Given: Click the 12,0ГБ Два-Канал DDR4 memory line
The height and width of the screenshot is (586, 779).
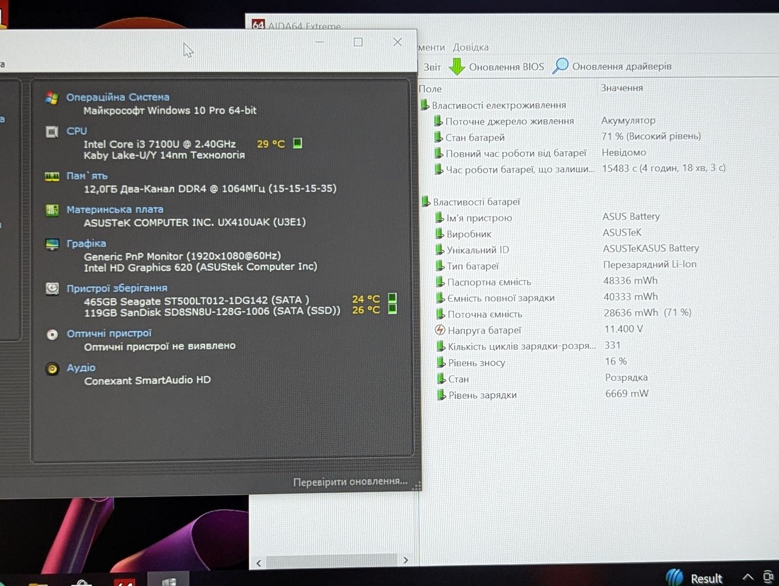Looking at the screenshot, I should 210,189.
